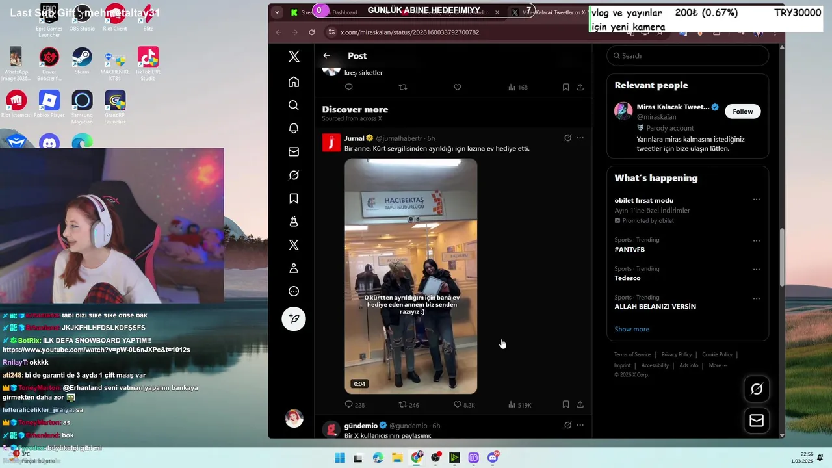Open Grok icon in X sidebar
This screenshot has height=468, width=832.
[294, 175]
